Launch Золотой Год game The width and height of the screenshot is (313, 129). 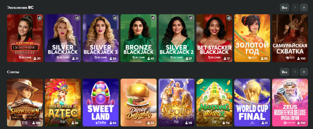click(252, 38)
